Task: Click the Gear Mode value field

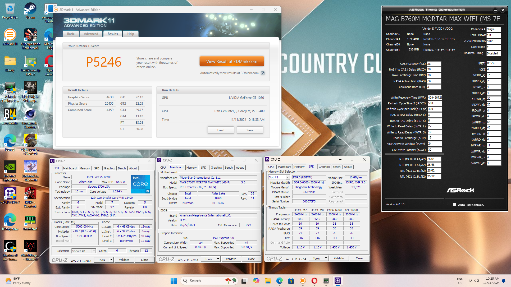Action: (x=494, y=47)
